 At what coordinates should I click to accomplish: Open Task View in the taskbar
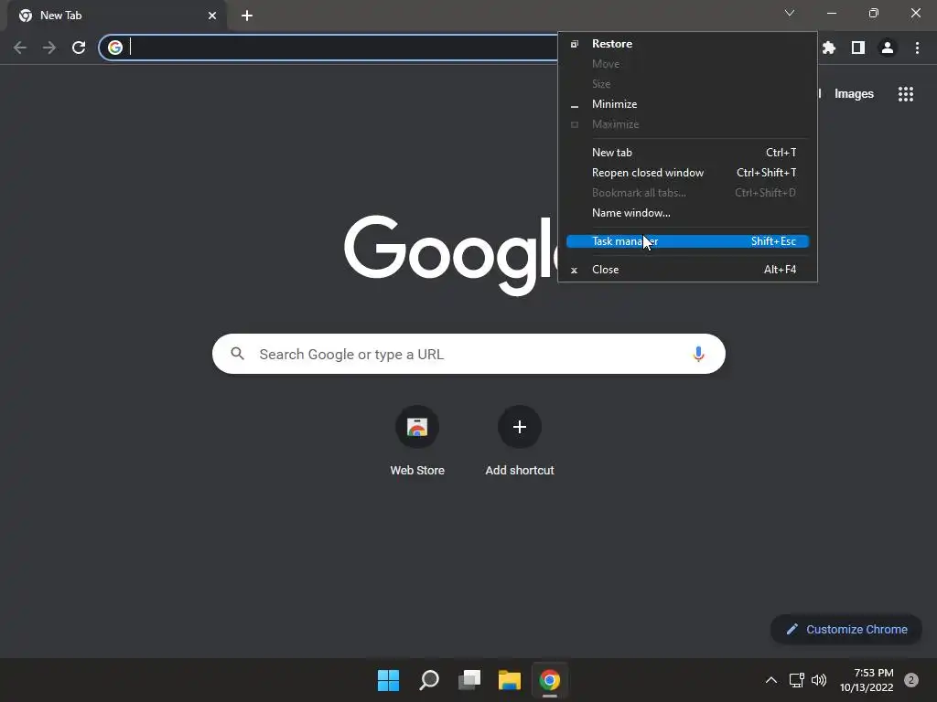pos(469,680)
